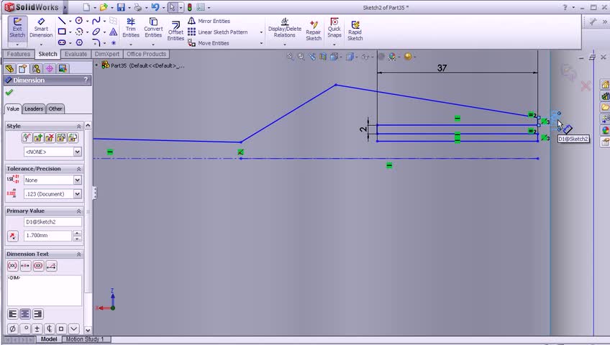
Task: Select the Sketch Text tool
Action: (x=113, y=32)
